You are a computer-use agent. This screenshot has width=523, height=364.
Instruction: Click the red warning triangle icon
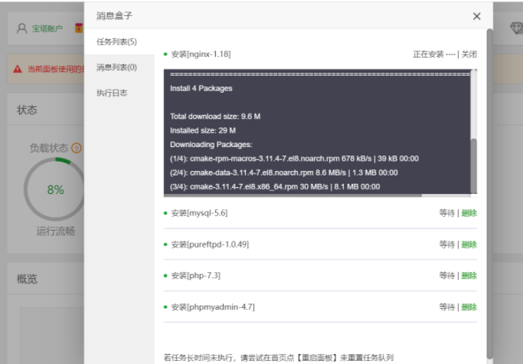coord(18,69)
